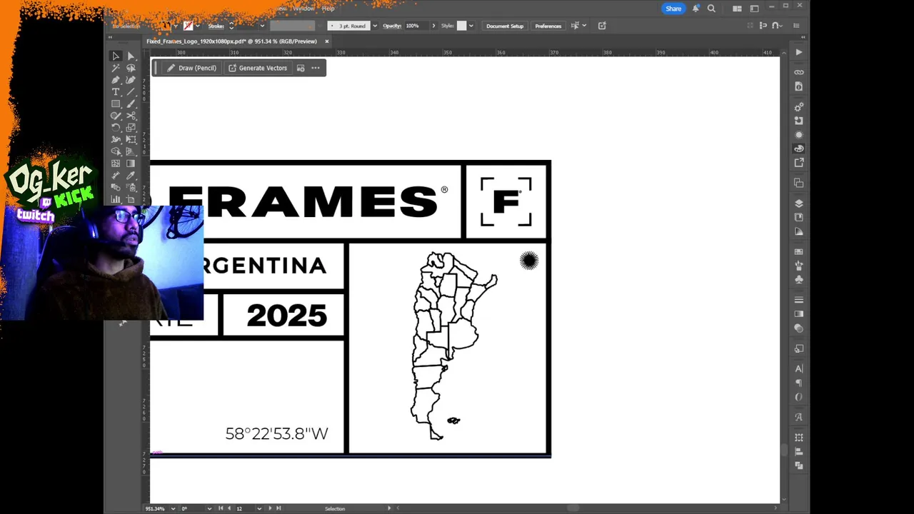
Task: Select the Artboard tool
Action: pos(131,199)
